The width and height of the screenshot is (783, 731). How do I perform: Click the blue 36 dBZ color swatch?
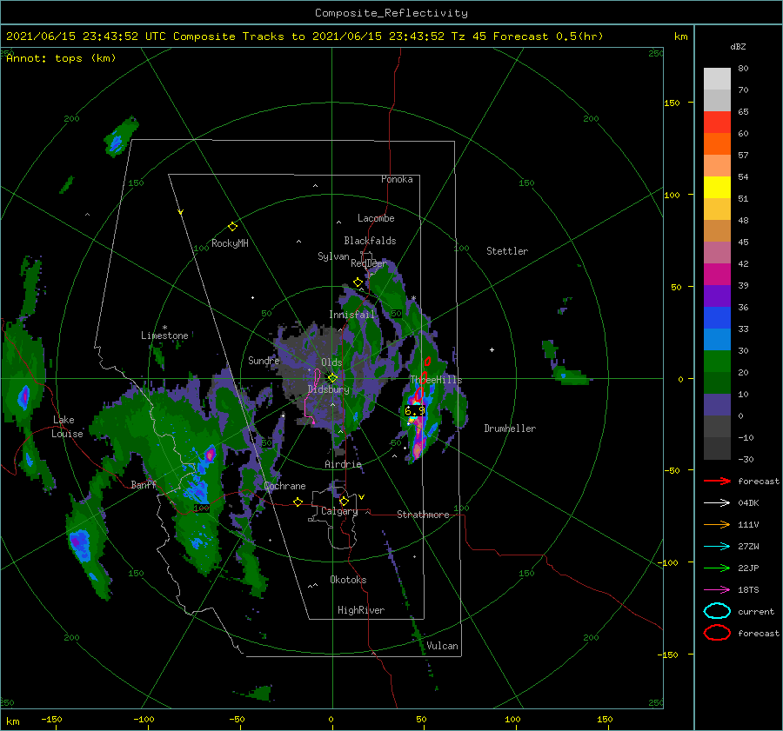717,317
